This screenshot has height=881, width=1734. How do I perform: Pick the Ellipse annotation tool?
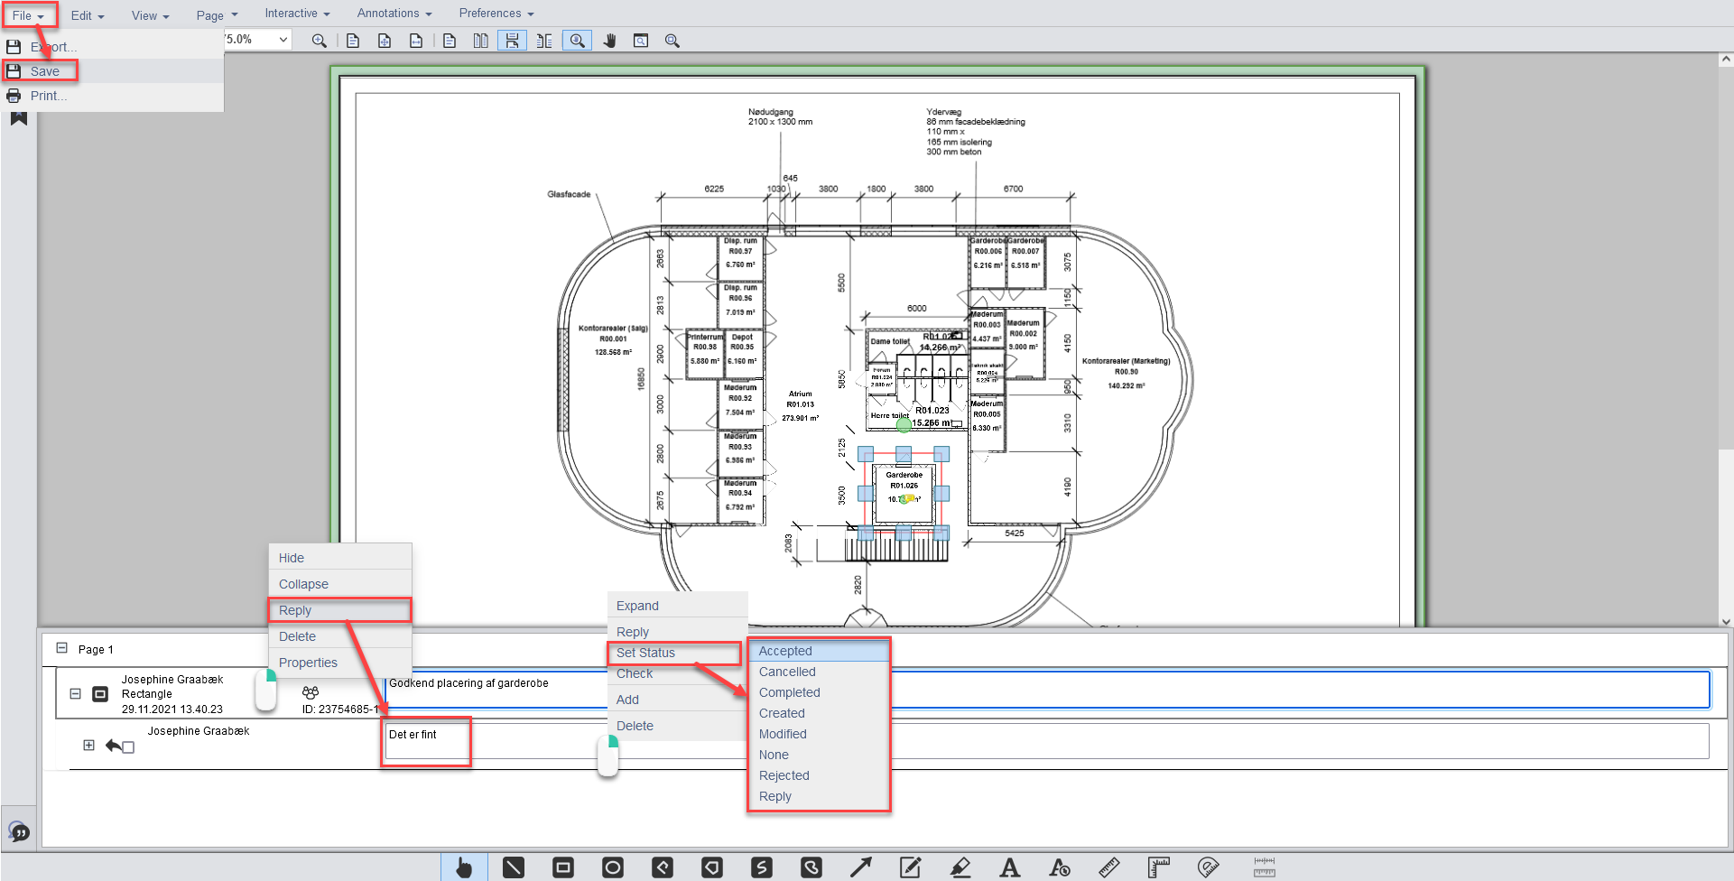613,867
